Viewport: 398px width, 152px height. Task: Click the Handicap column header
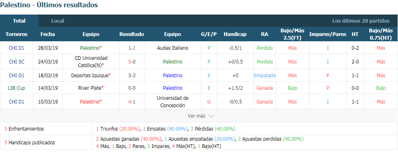coord(235,34)
